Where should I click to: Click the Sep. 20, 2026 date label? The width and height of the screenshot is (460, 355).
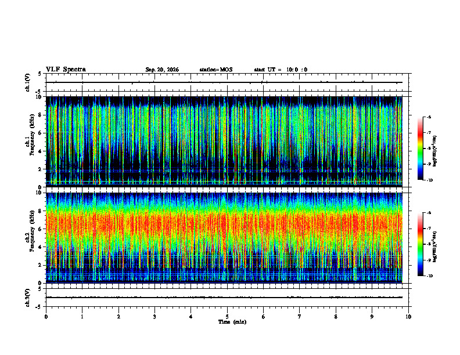coord(162,70)
